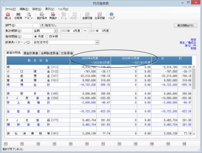The height and width of the screenshot is (153, 202).
Task: Select the 月度 radio button
Action: click(x=35, y=37)
